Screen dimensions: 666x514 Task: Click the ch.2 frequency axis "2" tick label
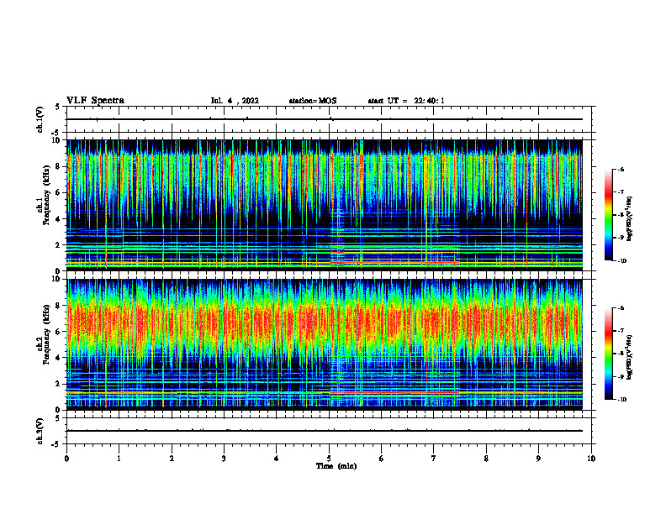tap(59, 384)
